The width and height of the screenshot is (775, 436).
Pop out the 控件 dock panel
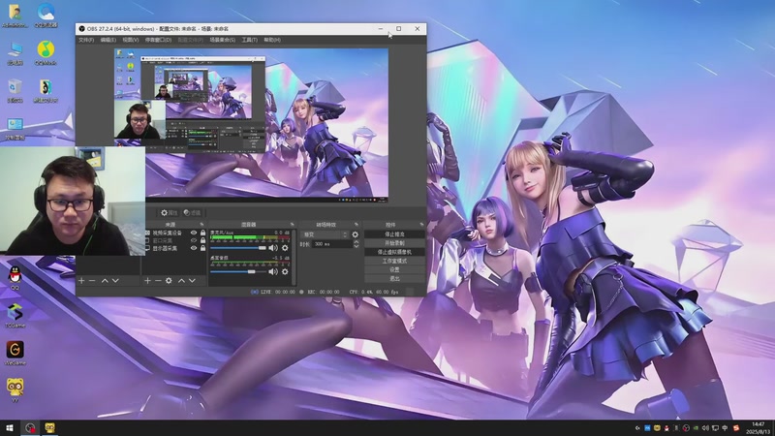coord(421,225)
